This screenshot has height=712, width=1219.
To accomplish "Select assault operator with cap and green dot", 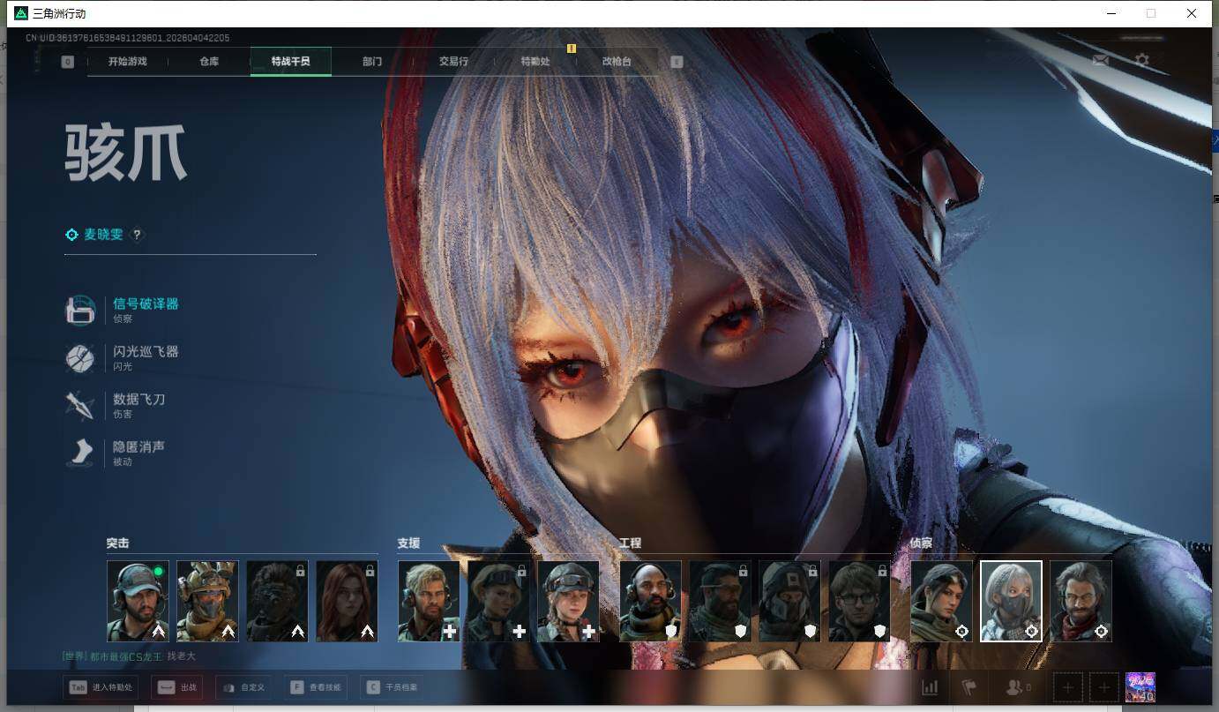I will pyautogui.click(x=138, y=601).
